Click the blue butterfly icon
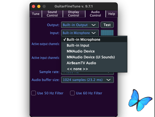155x117 pixels. tap(140, 100)
